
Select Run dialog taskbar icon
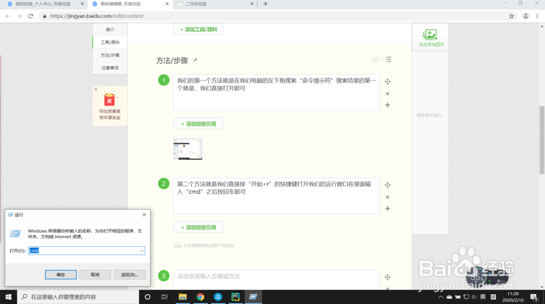tap(253, 297)
